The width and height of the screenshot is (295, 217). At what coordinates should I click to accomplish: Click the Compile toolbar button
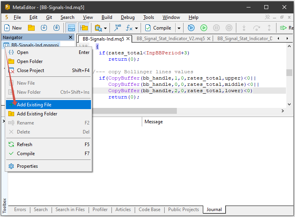[x=158, y=28]
